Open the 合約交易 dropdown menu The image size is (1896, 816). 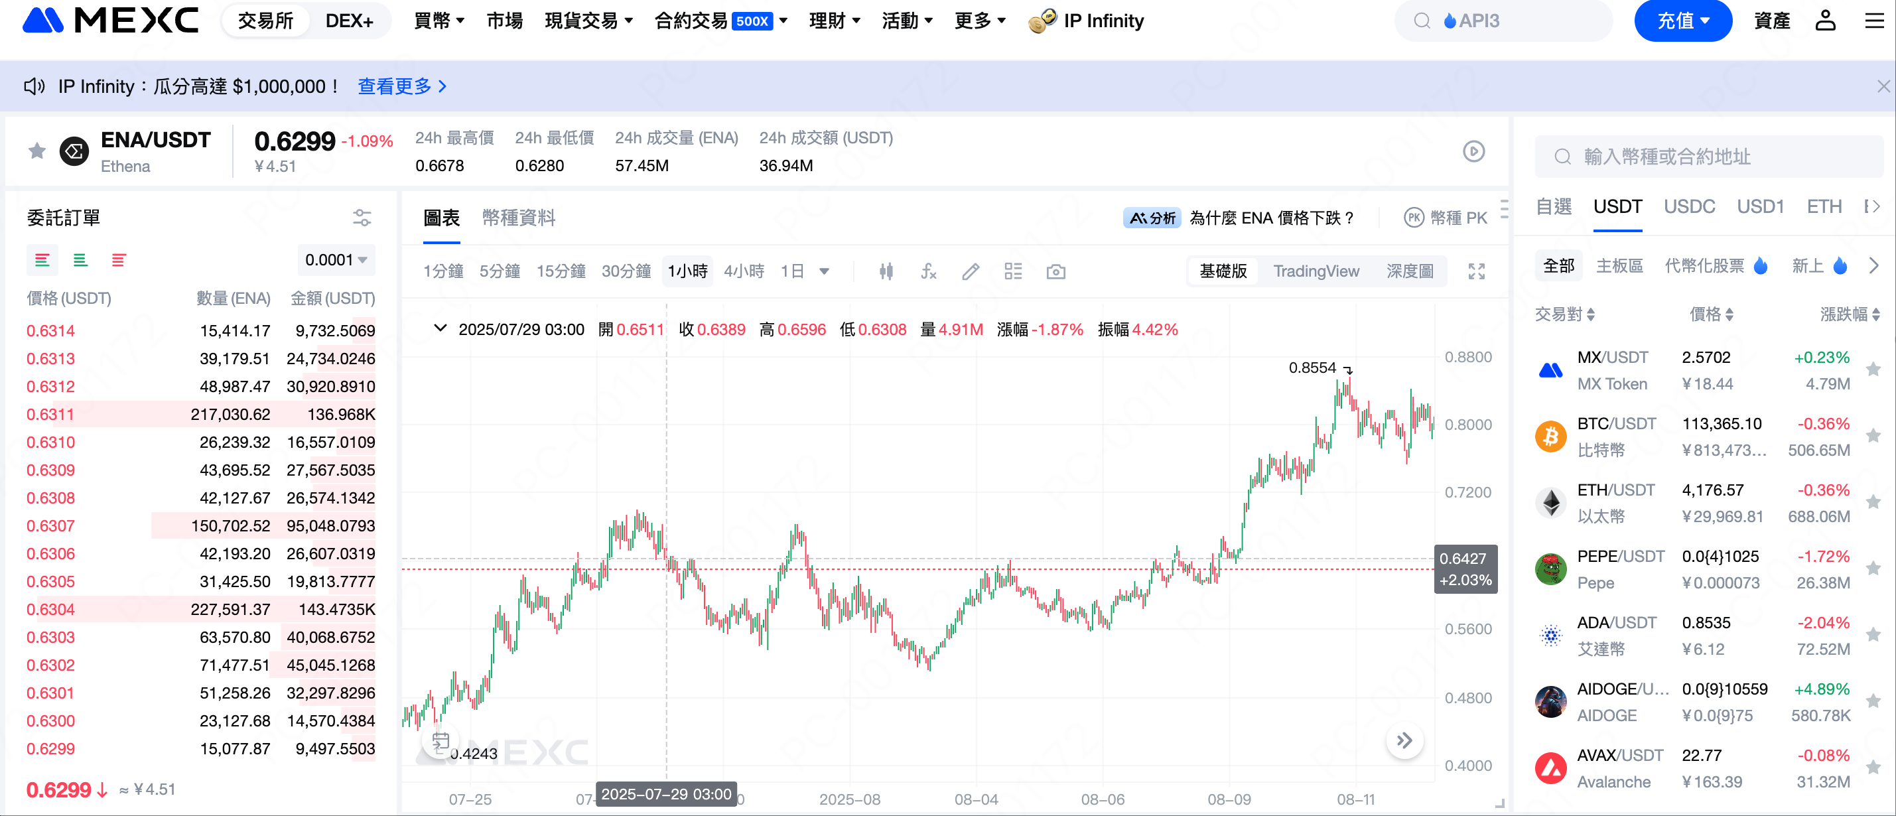721,21
